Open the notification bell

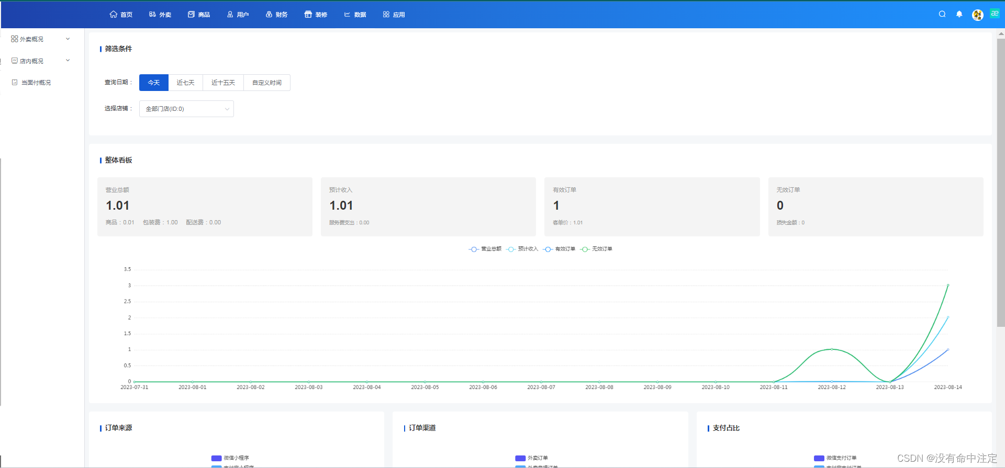[x=959, y=14]
